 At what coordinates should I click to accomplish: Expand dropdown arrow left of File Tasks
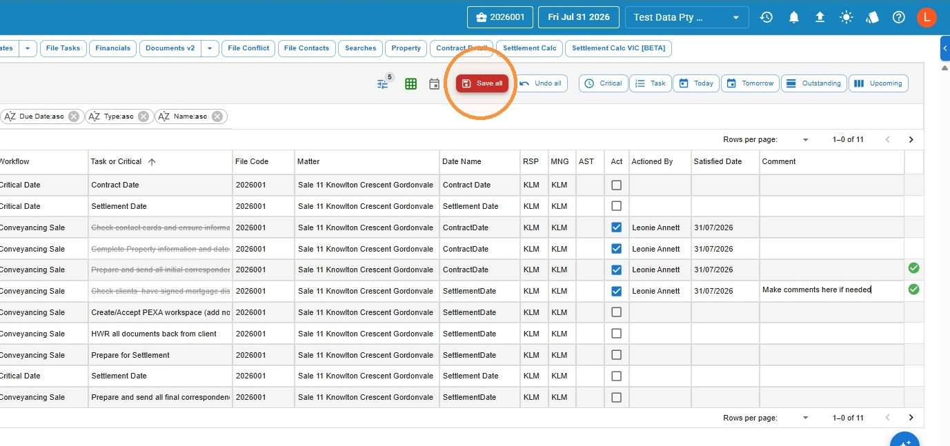pos(28,48)
